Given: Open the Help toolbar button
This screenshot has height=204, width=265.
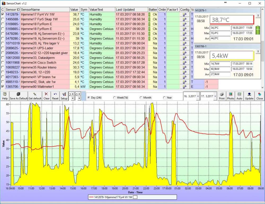Looking at the screenshot, I should coord(5,96).
